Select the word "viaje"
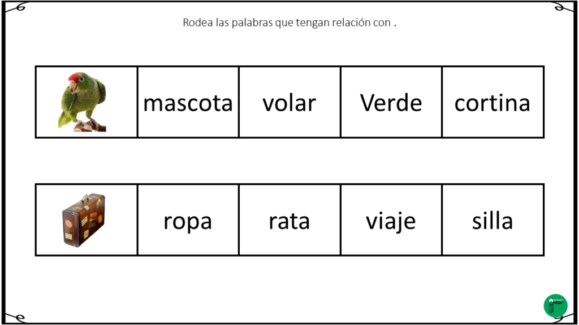This screenshot has width=579, height=325. [391, 221]
